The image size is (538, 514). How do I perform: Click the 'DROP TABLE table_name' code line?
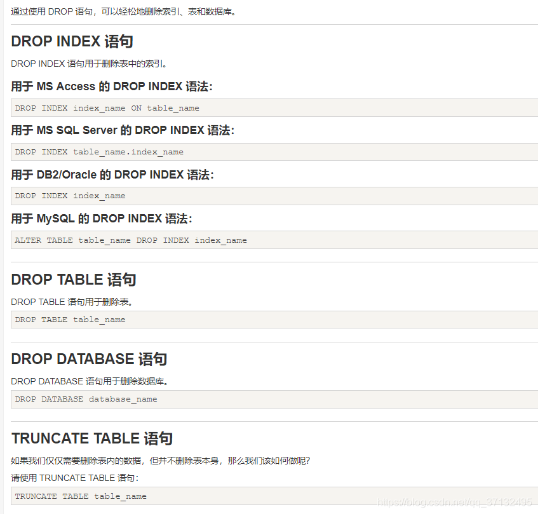(x=70, y=320)
